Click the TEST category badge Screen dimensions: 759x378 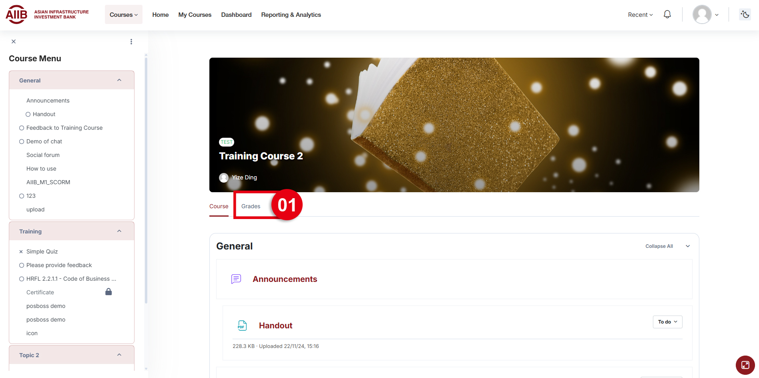[227, 142]
